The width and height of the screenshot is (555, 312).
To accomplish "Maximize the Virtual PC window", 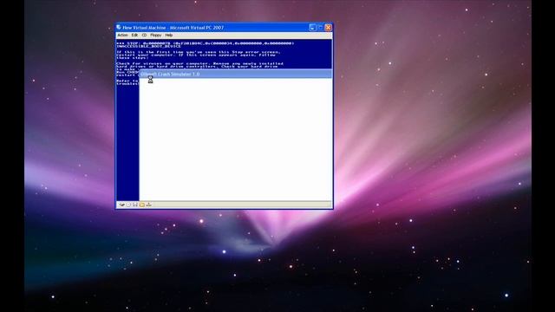I will (320, 27).
